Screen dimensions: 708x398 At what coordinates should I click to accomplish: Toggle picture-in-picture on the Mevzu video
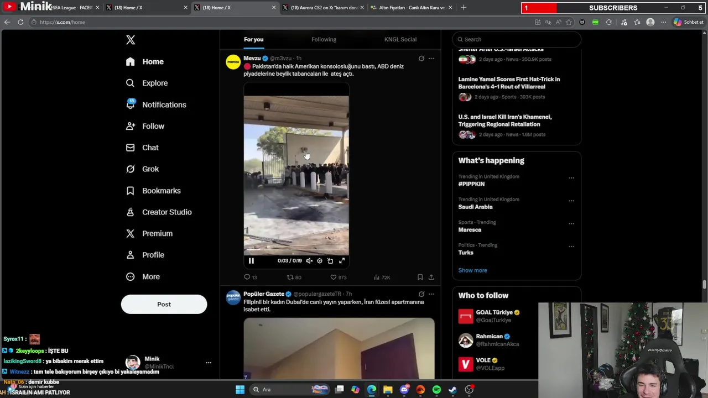point(330,261)
